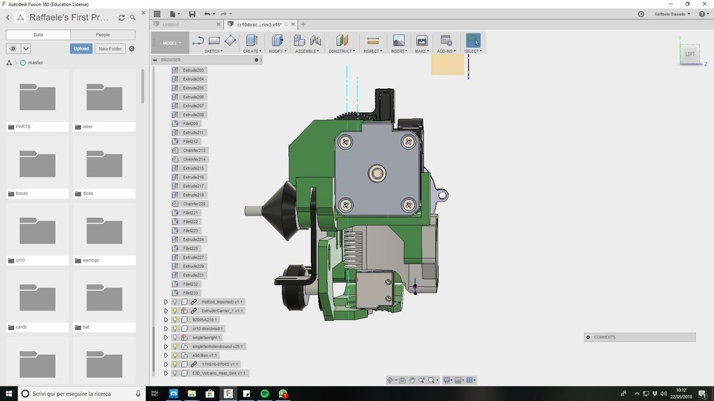Toggle visibility bulb of e3d titan v1:1

click(175, 356)
